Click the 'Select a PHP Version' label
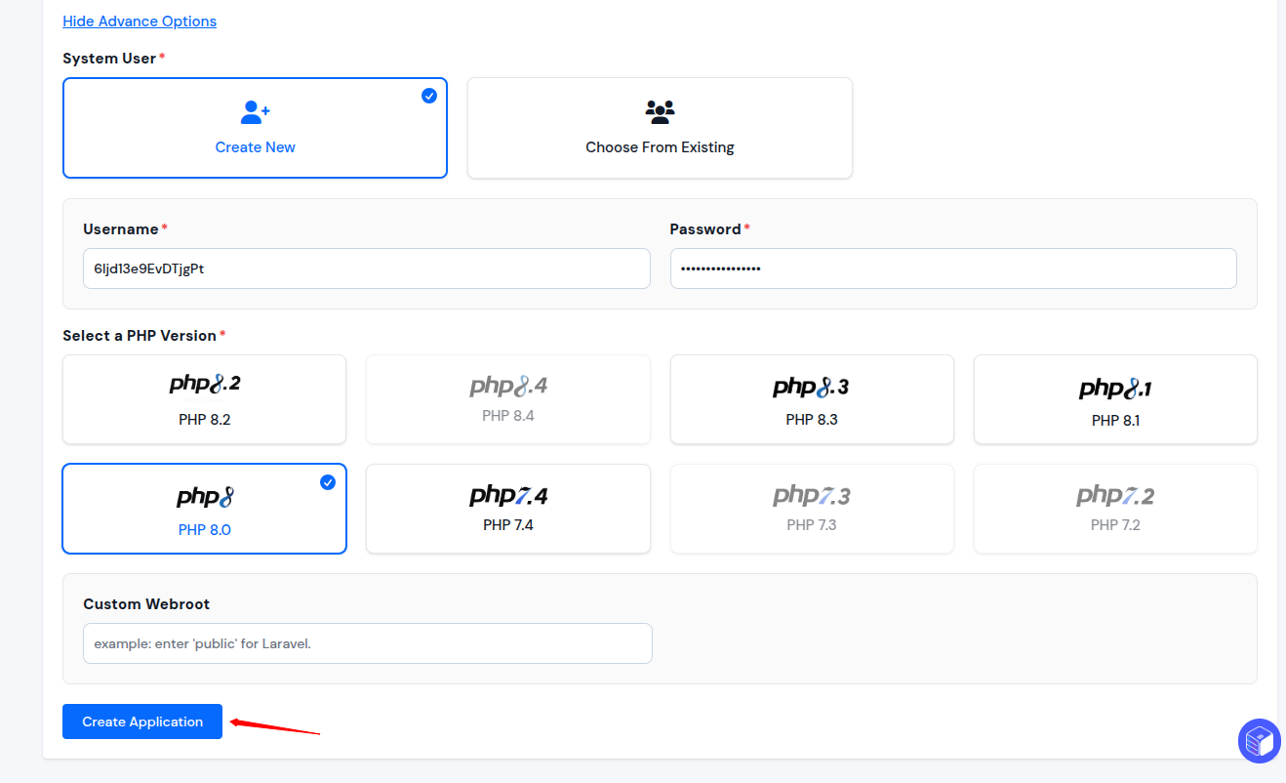Image resolution: width=1286 pixels, height=783 pixels. tap(140, 336)
